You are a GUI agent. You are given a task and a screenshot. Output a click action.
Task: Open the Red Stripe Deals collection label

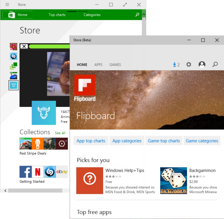pos(33,153)
